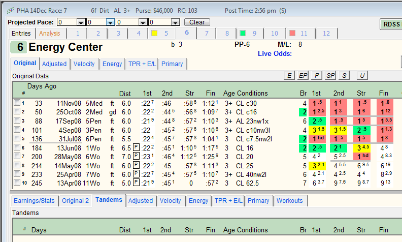Tick the checkbox for line 9 (25Apr08)

[17, 174]
